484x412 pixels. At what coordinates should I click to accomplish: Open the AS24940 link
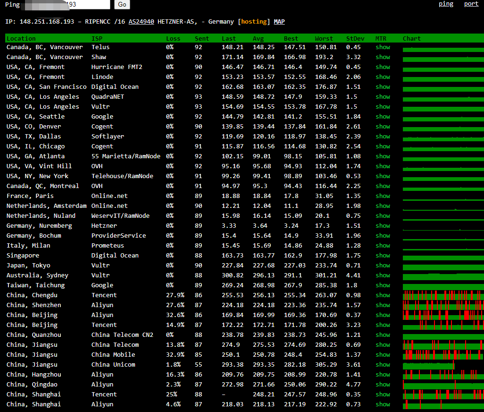(x=141, y=22)
